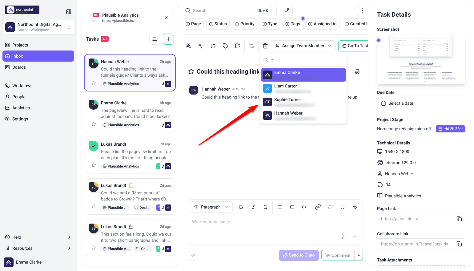The image size is (474, 271).
Task: Star the Lukas Brandt pageview limit task
Action: 94,165
